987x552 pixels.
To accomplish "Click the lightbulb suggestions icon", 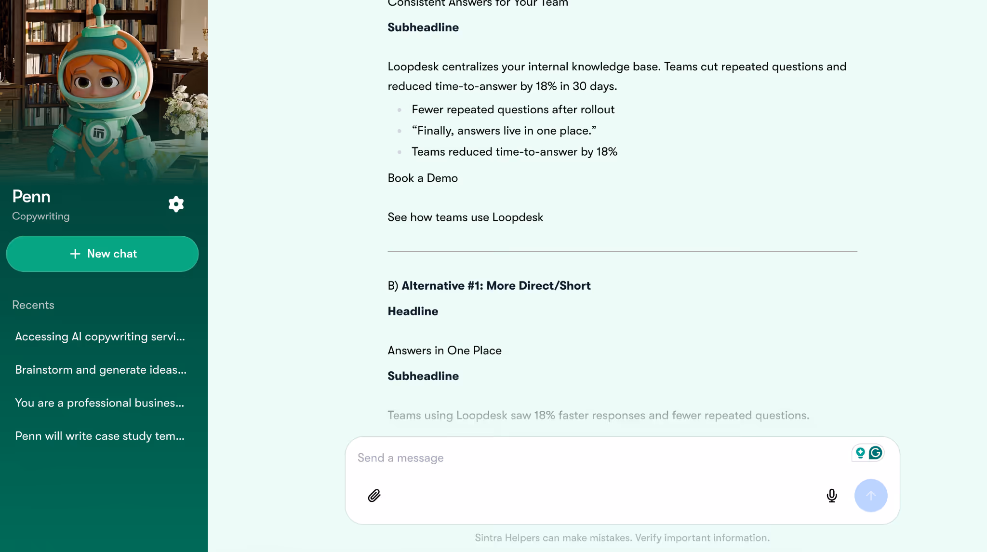I will pyautogui.click(x=860, y=453).
